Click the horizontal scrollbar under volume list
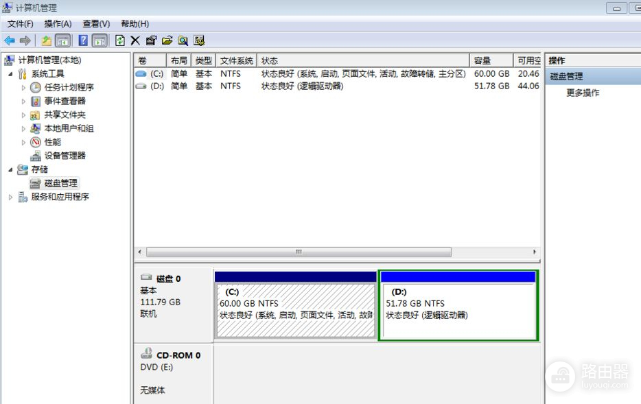 coord(299,252)
